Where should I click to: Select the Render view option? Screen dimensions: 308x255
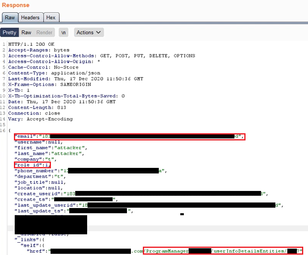(44, 33)
